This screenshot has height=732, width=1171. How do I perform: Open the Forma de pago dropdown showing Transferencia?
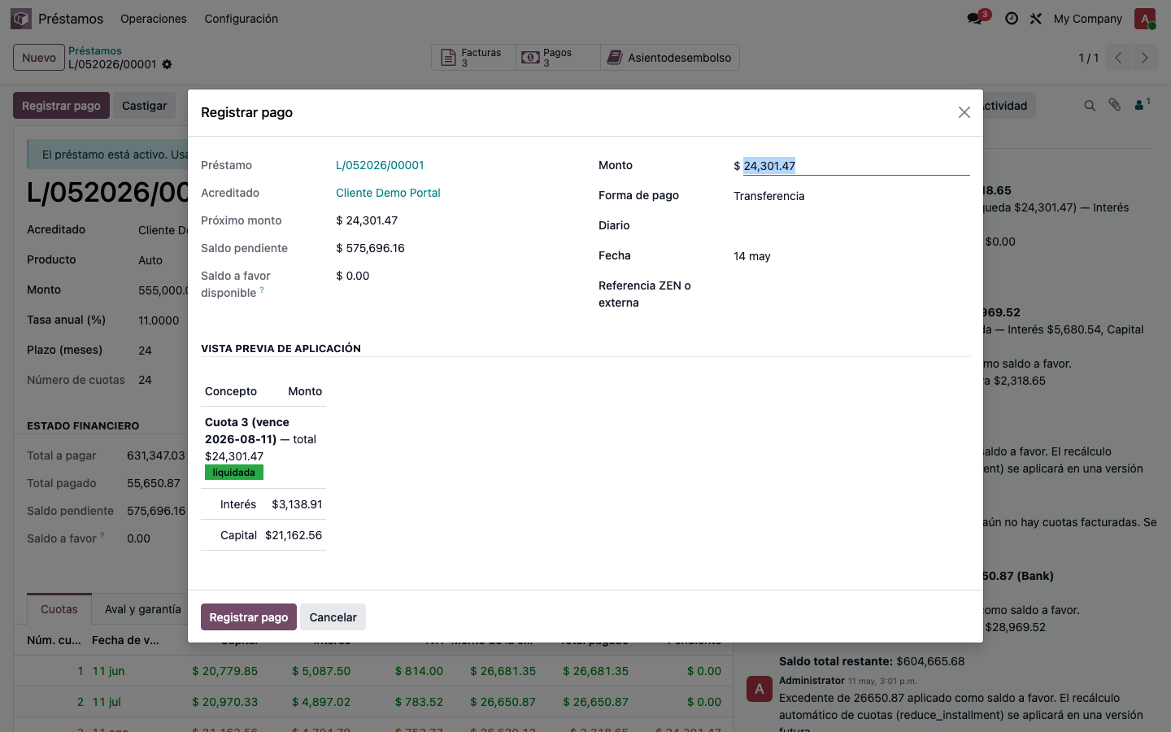pyautogui.click(x=851, y=196)
